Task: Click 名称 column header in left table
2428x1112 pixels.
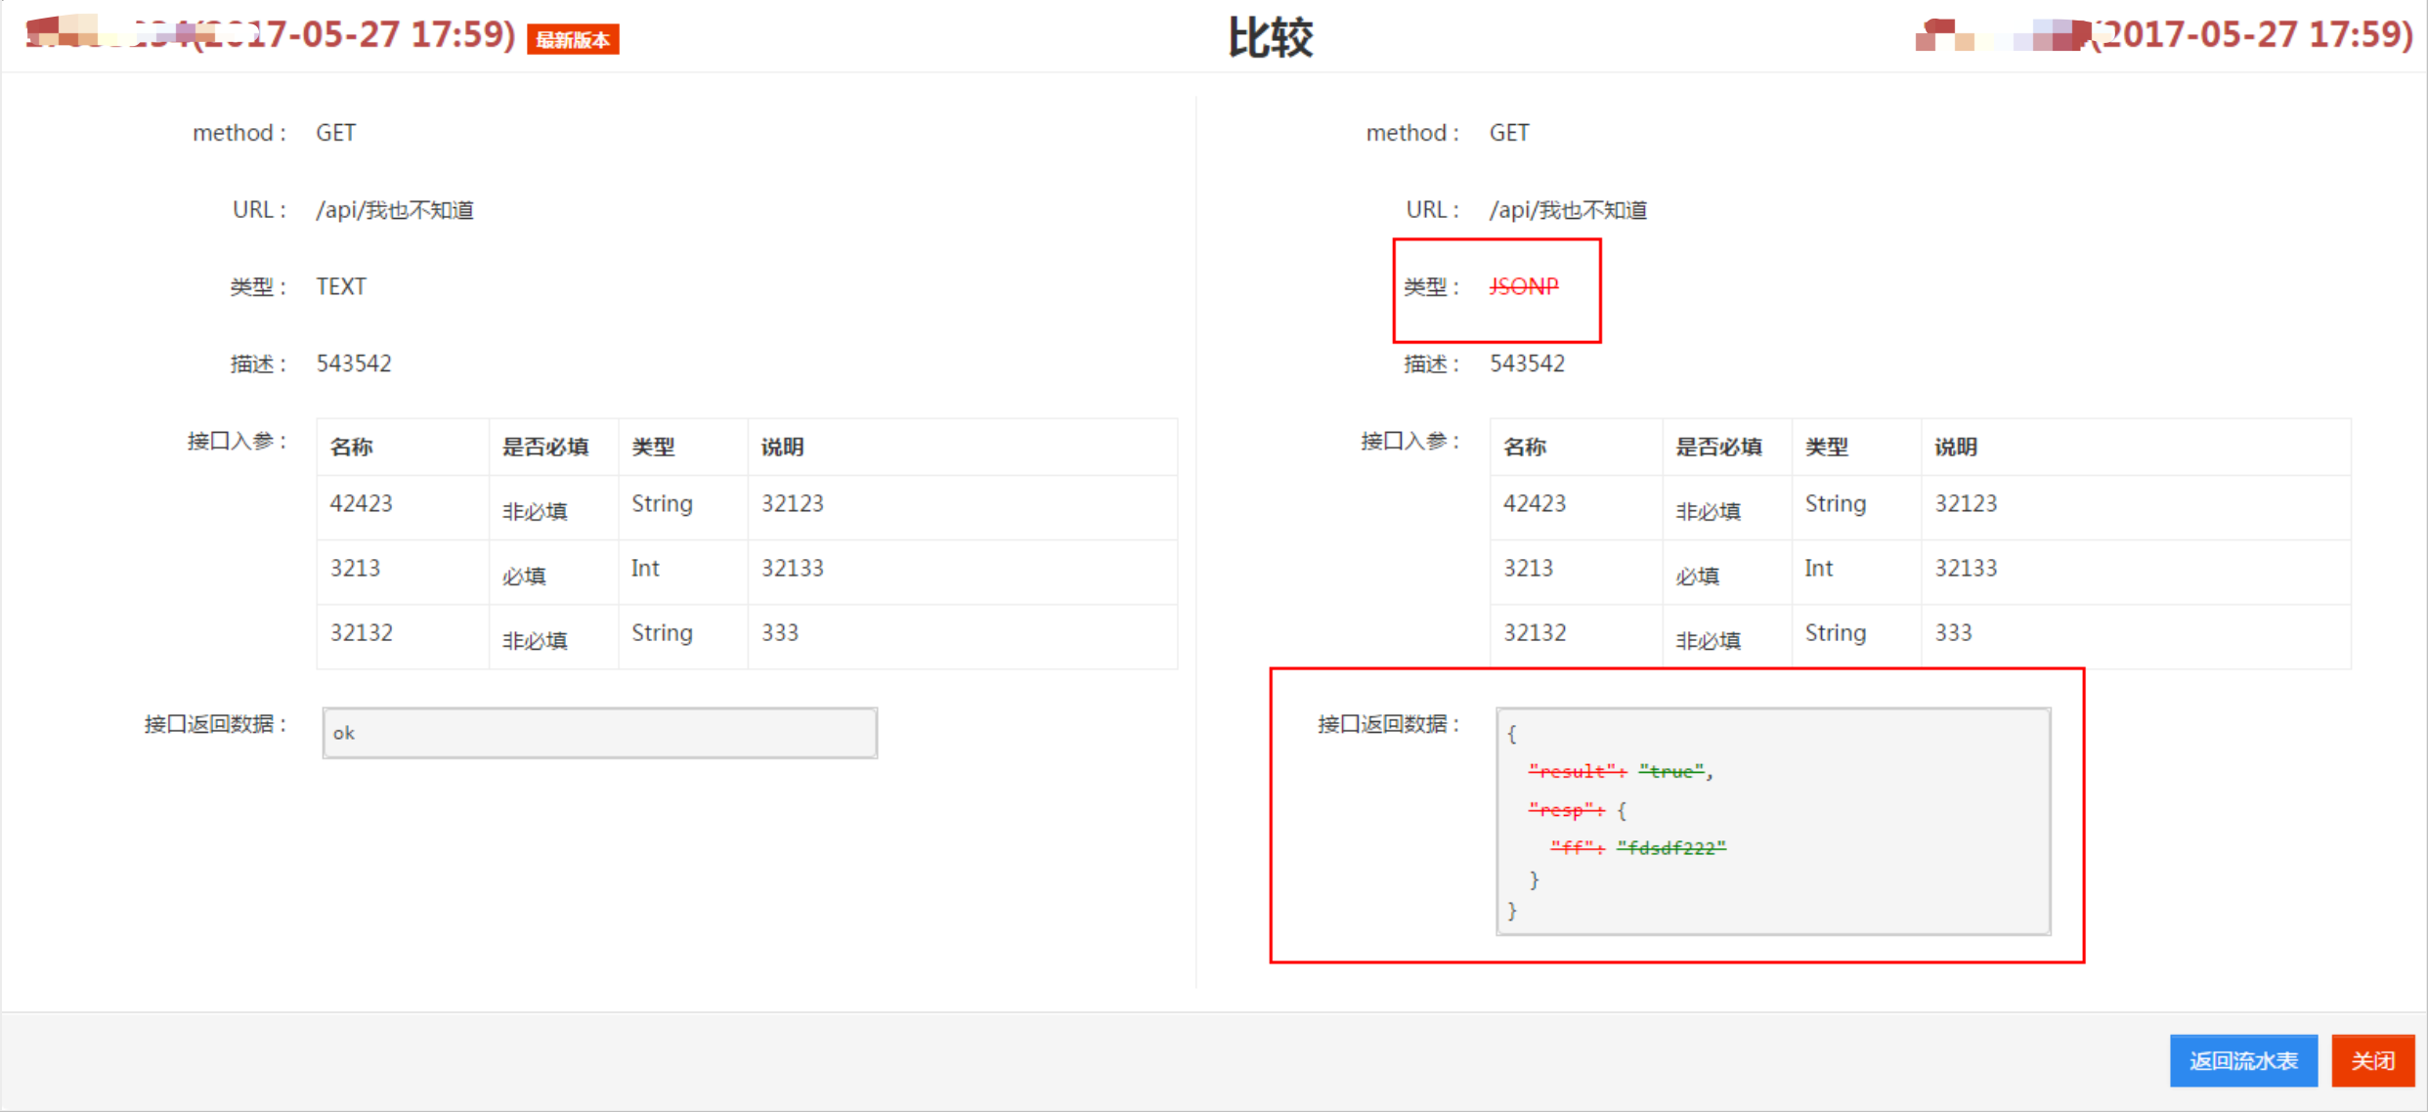Action: (x=352, y=448)
